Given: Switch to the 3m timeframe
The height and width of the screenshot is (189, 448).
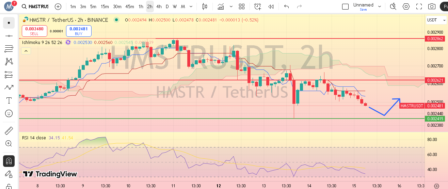Looking at the screenshot, I should coord(83,6).
